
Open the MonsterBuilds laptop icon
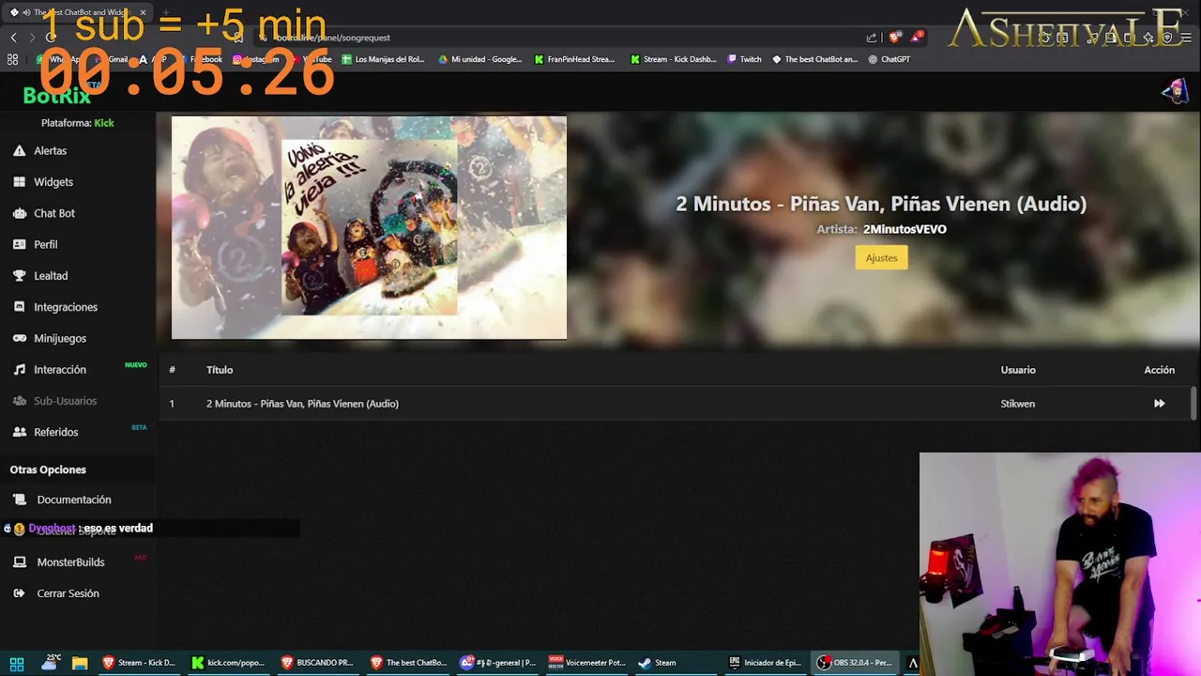click(19, 562)
